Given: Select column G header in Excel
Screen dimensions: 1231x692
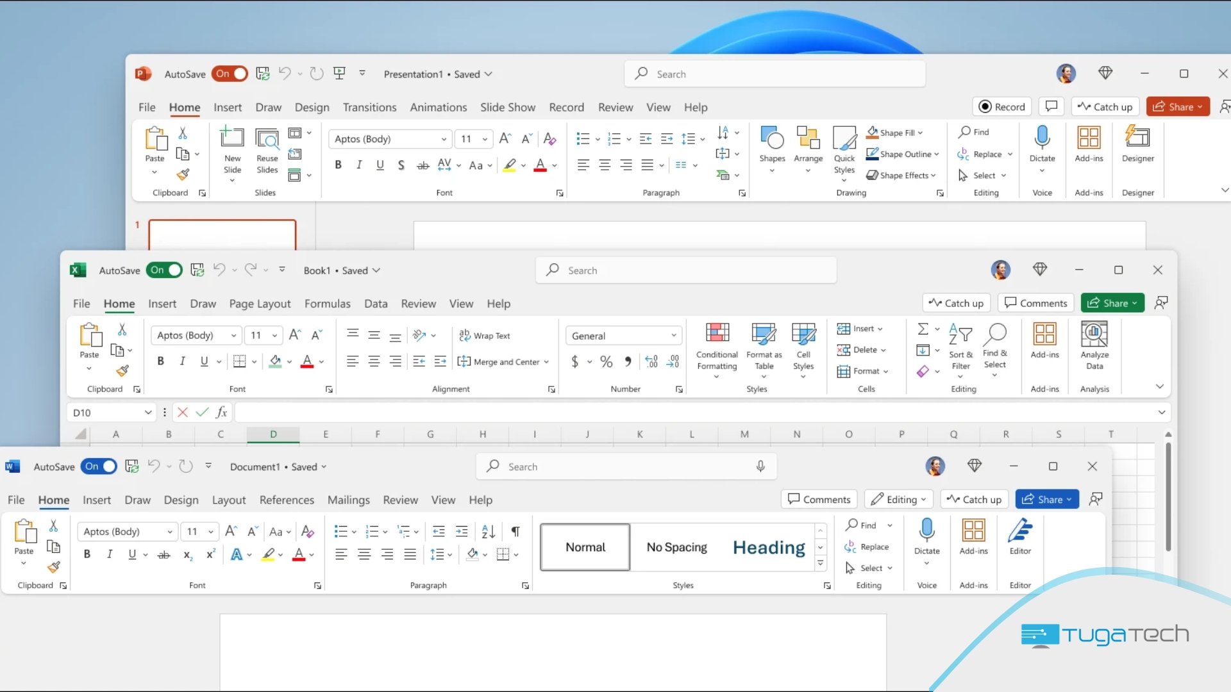Looking at the screenshot, I should click(430, 434).
